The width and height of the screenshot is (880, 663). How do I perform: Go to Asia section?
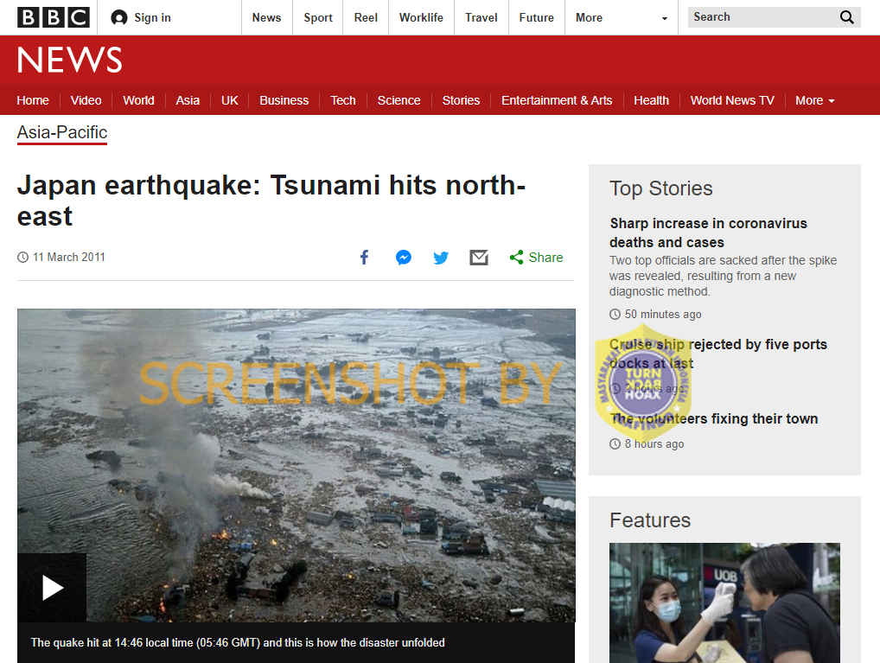point(188,100)
